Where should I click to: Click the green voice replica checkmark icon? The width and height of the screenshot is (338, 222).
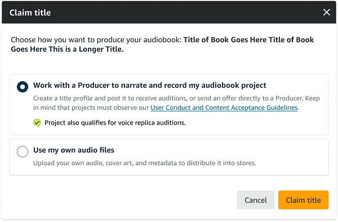tap(37, 123)
